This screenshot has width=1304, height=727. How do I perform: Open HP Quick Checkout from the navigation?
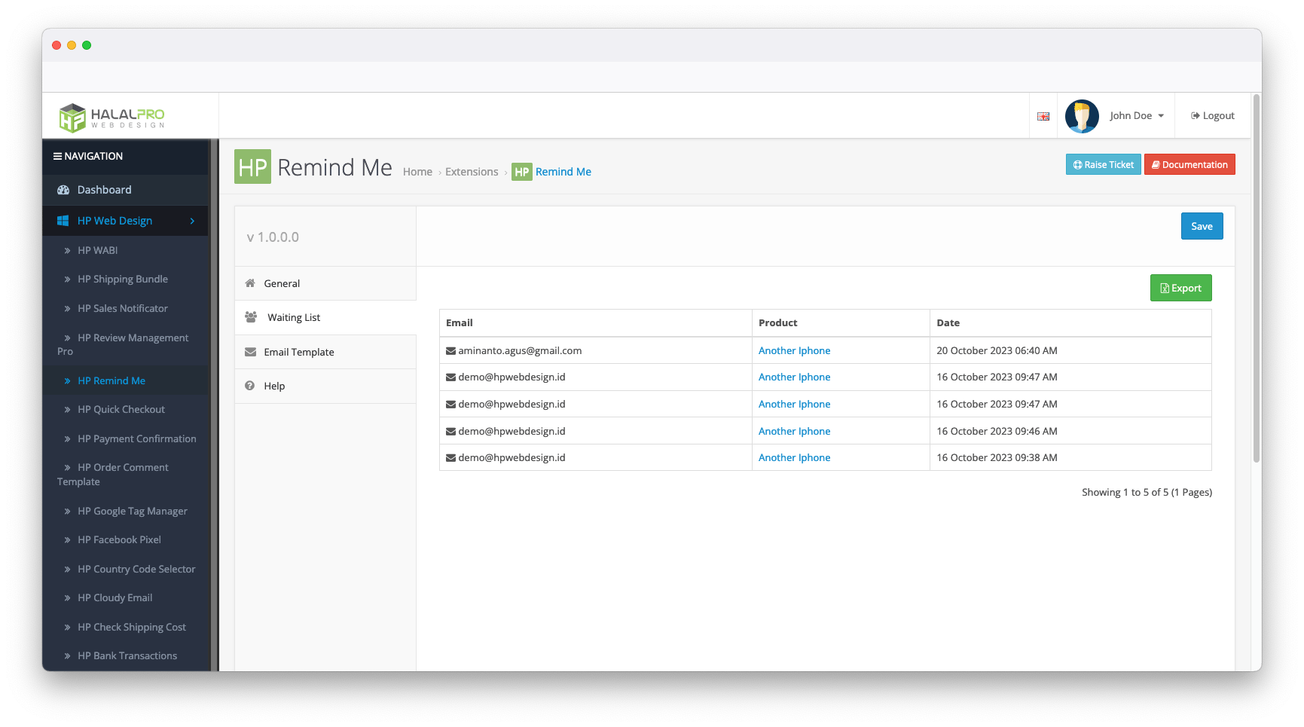click(x=121, y=409)
